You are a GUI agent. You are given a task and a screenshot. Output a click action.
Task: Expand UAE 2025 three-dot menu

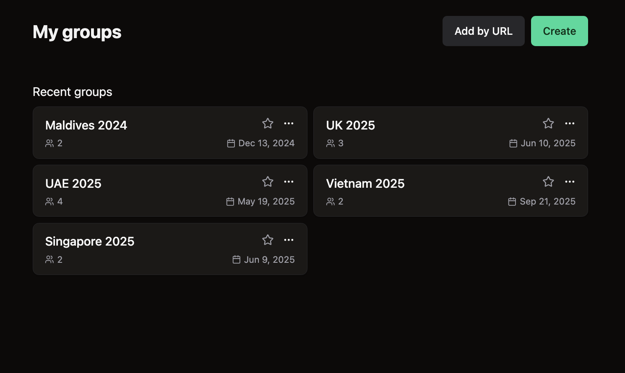coord(289,181)
